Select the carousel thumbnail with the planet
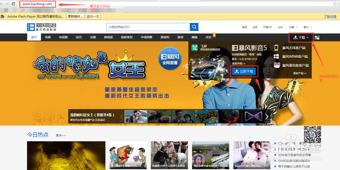 (x=230, y=117)
